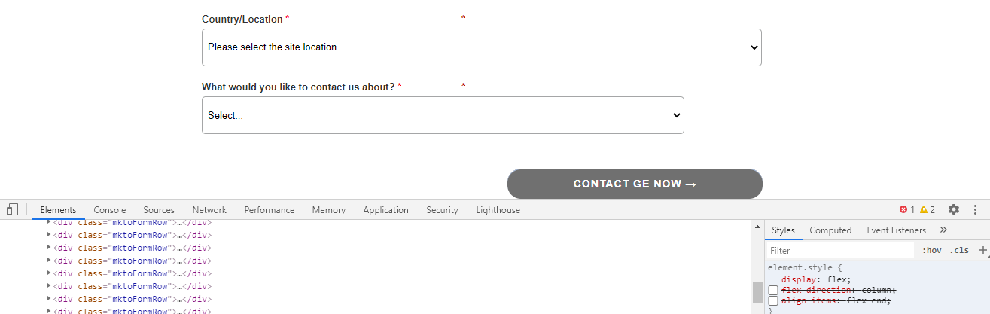990x314 pixels.
Task: Add a new style rule with plus icon
Action: (x=982, y=250)
